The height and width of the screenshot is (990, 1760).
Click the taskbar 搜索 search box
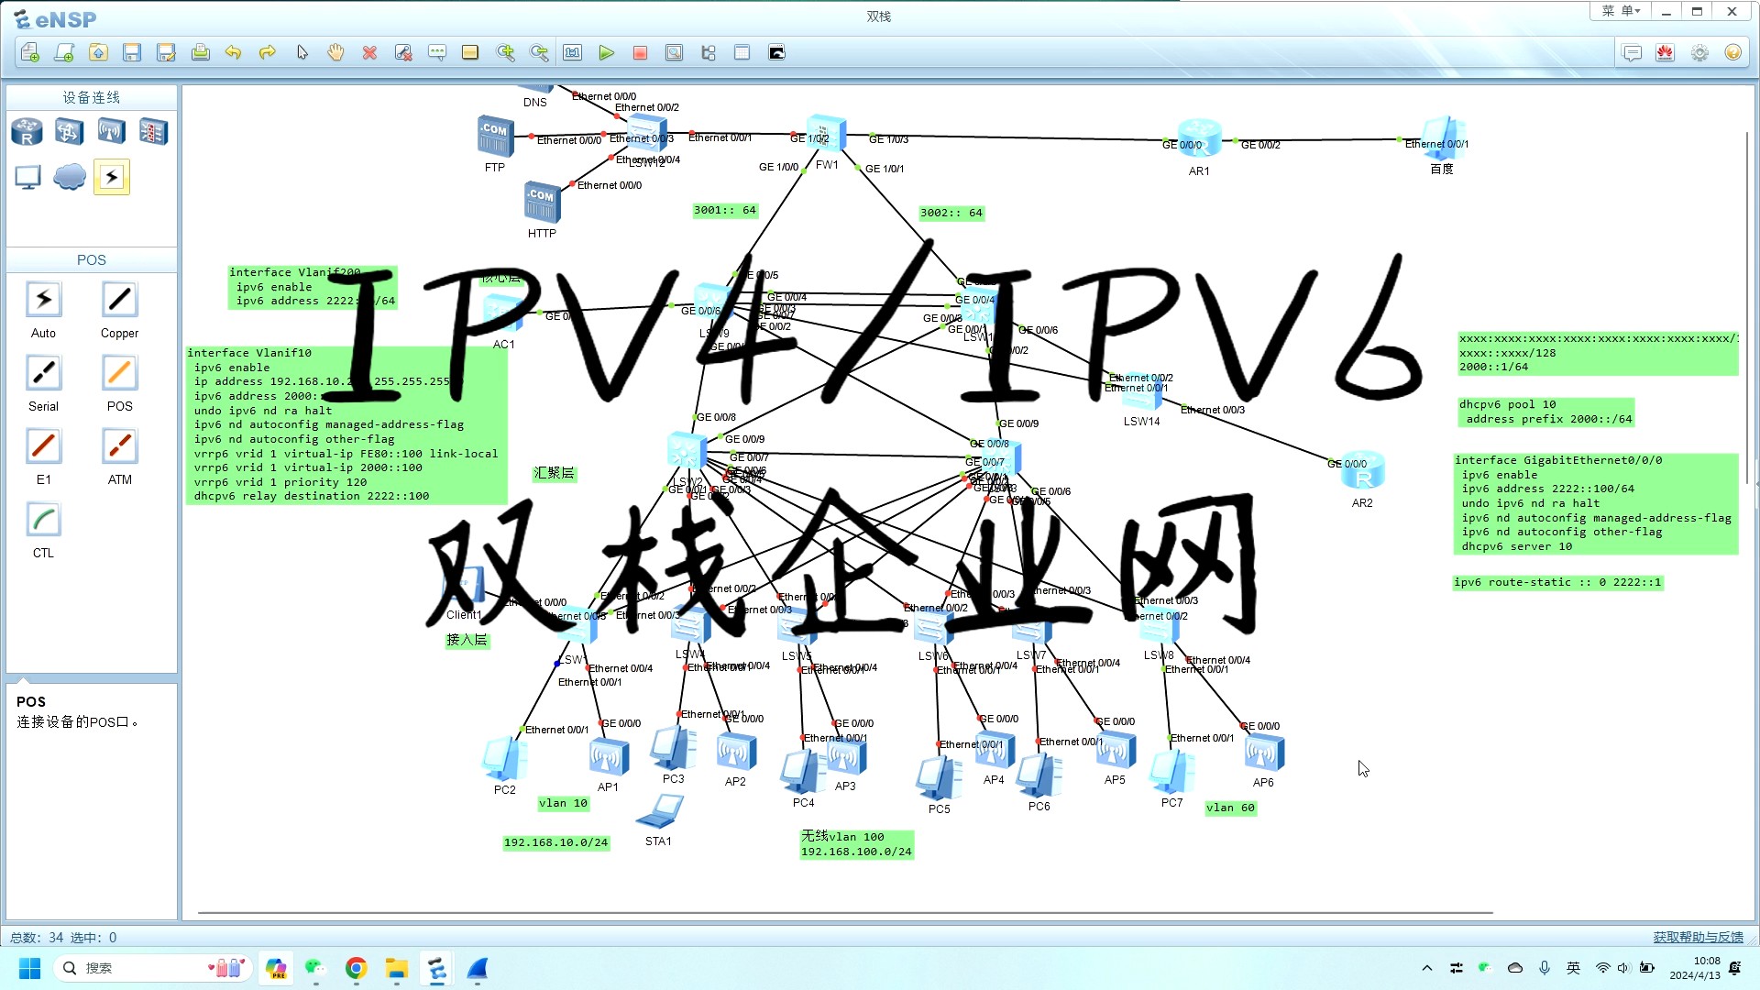tap(152, 968)
